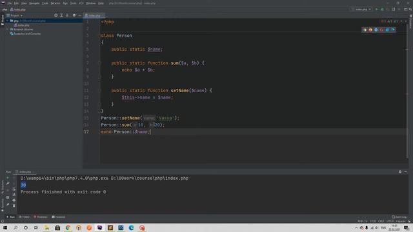
Task: Rerun the script in the Run panel
Action: click(x=8, y=178)
